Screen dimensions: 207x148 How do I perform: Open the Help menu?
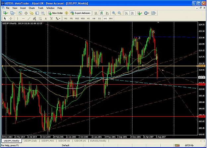(x=60, y=8)
